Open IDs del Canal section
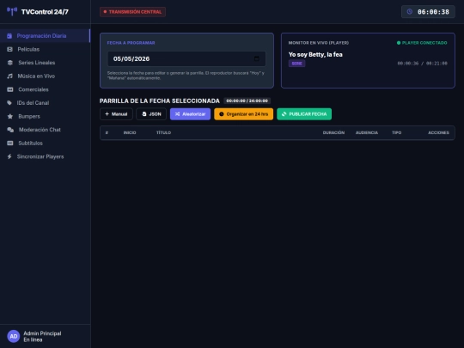 click(45, 103)
